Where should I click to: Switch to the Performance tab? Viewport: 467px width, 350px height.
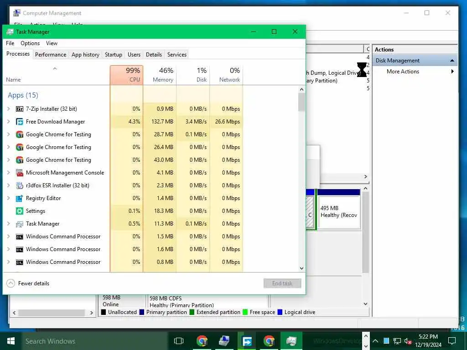coord(51,55)
